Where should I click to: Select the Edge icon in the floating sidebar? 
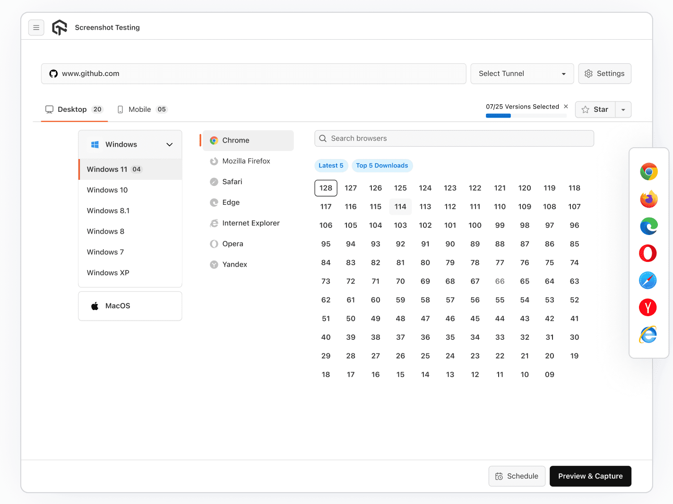pyautogui.click(x=648, y=227)
